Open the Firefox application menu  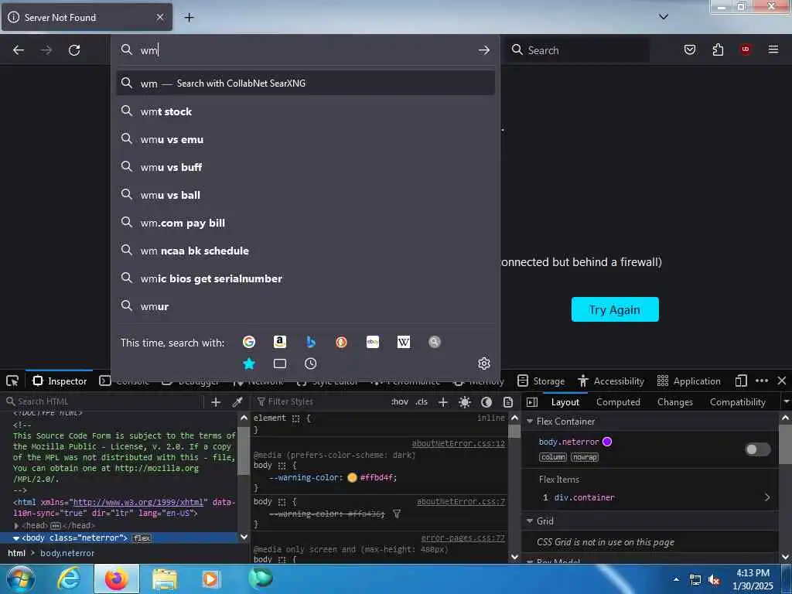773,49
